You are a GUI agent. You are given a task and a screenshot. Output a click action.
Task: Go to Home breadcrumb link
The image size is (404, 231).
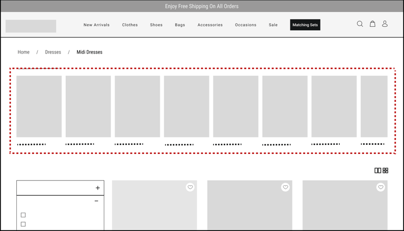pyautogui.click(x=24, y=52)
